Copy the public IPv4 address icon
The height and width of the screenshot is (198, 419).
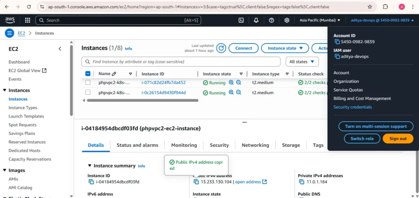[196, 182]
